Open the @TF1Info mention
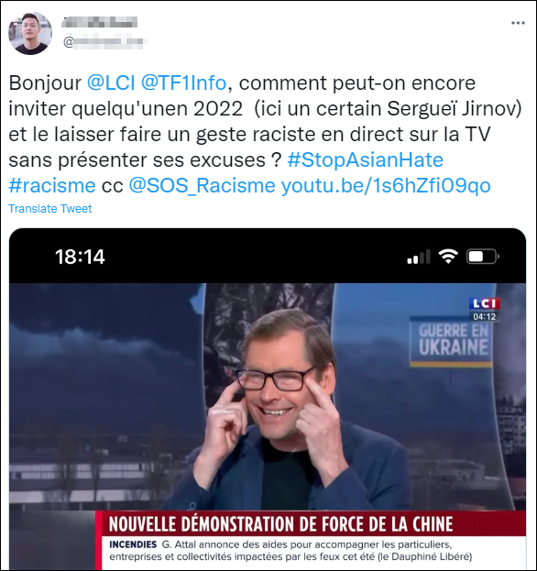 click(184, 82)
